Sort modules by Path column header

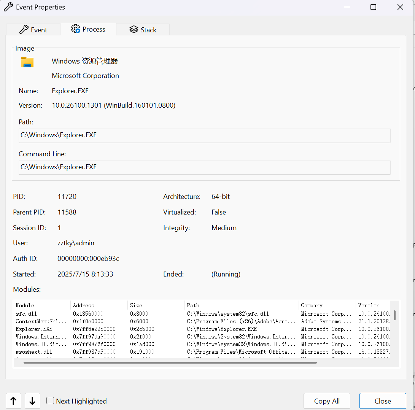242,305
